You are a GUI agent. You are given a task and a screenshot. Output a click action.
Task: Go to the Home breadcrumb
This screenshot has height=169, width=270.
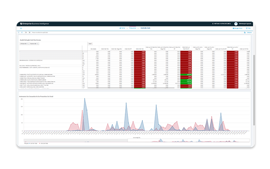pos(122,28)
